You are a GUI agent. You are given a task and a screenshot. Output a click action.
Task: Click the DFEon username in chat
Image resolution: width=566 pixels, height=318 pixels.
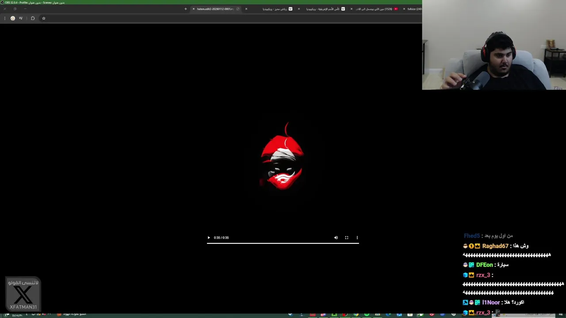pyautogui.click(x=484, y=265)
